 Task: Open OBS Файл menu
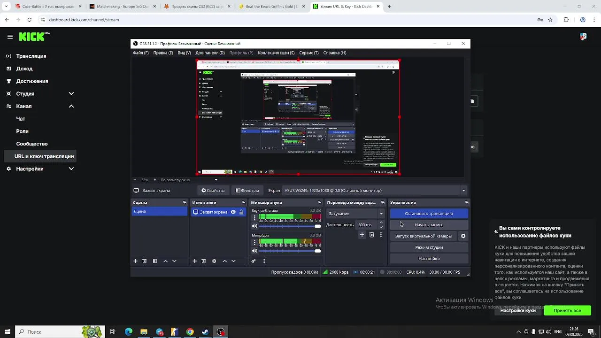tap(141, 53)
